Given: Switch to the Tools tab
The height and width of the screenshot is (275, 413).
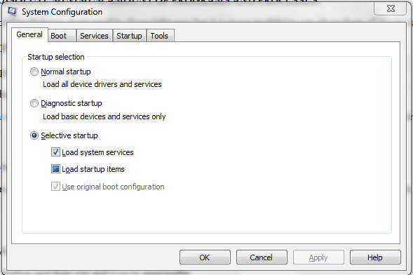Looking at the screenshot, I should pyautogui.click(x=160, y=36).
